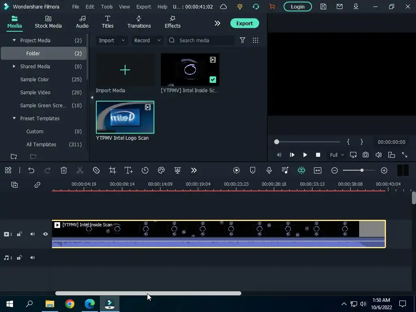Add text with the T+ tool
Viewport: 416px width, 312px height.
click(x=129, y=170)
